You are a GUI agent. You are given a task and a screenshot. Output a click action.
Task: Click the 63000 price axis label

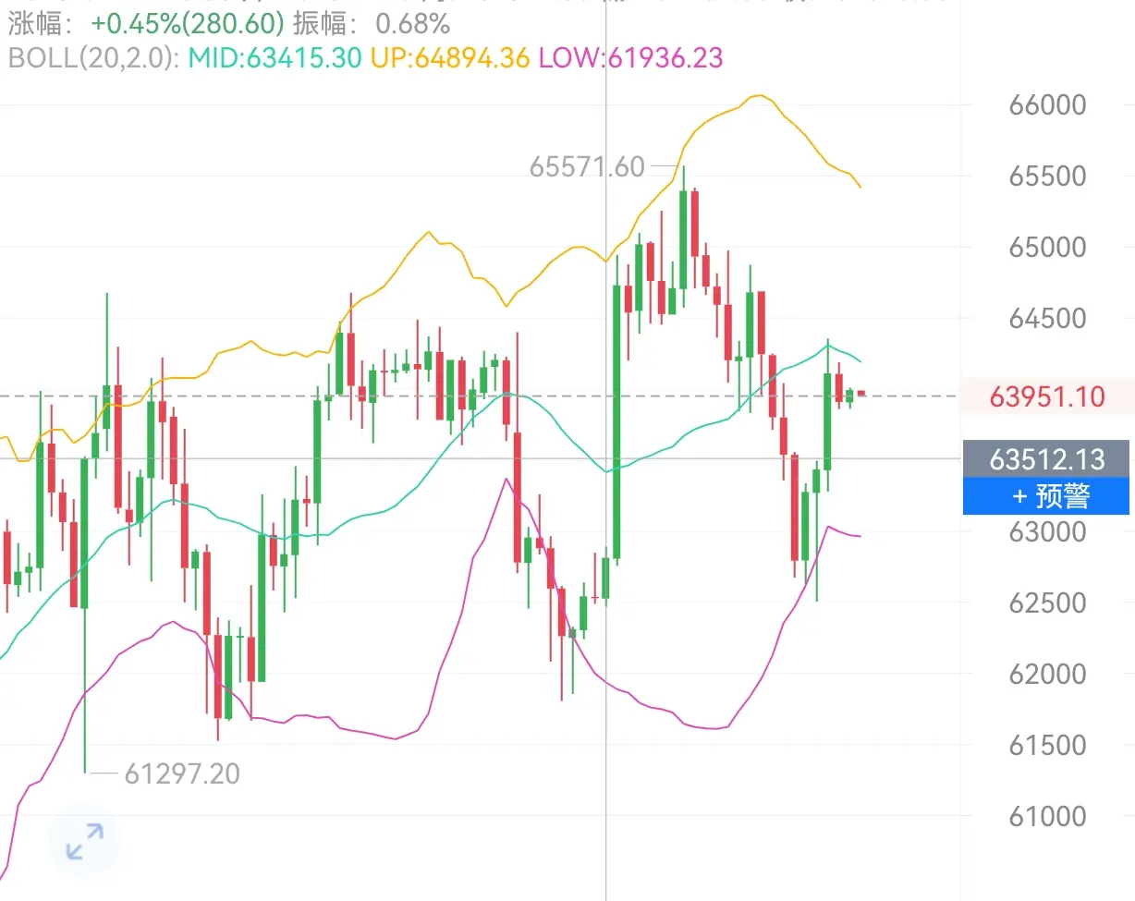click(x=1047, y=531)
